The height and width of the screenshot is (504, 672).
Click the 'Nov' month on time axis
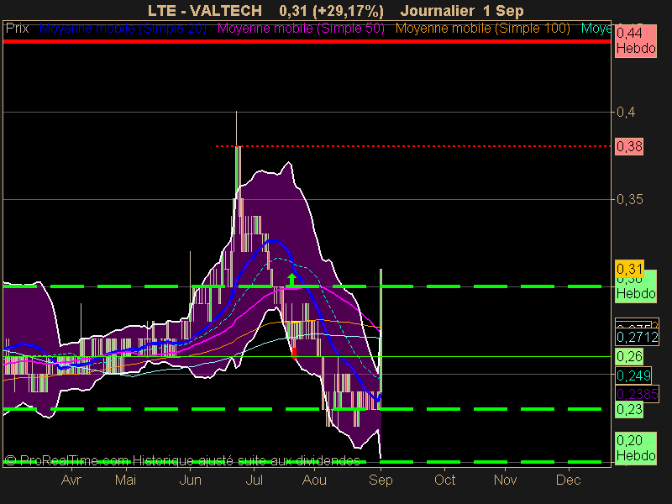[x=506, y=480]
